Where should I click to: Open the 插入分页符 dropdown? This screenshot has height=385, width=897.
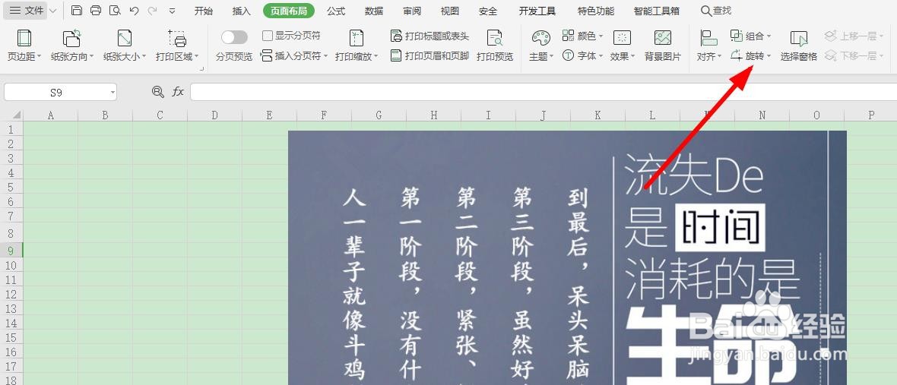294,56
